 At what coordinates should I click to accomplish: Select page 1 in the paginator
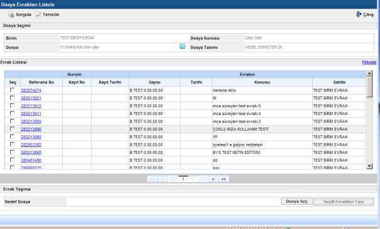click(x=183, y=179)
